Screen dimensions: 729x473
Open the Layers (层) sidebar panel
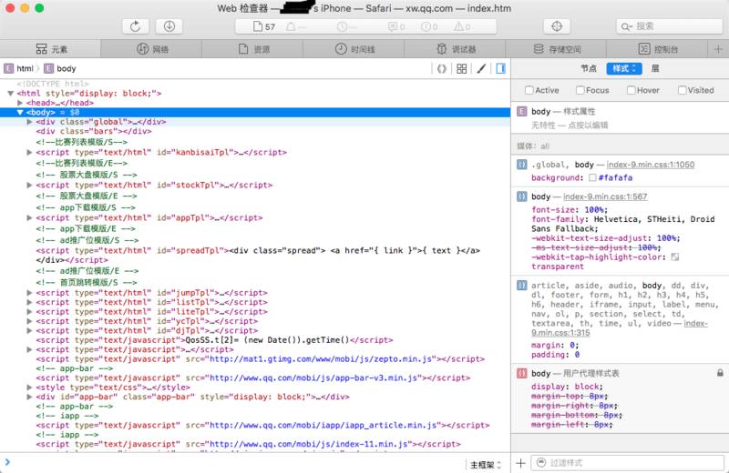655,69
